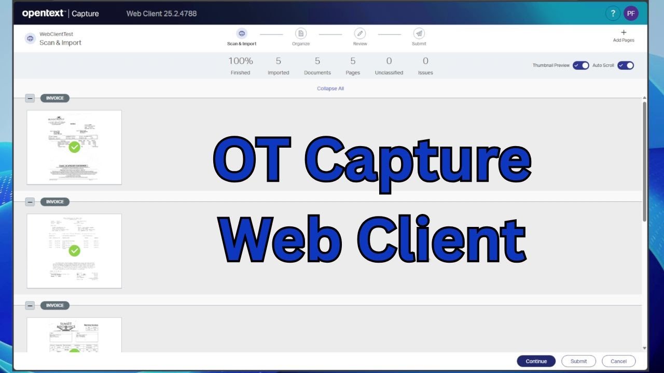Go to the Organize step icon
Image resolution: width=664 pixels, height=373 pixels.
click(x=301, y=33)
